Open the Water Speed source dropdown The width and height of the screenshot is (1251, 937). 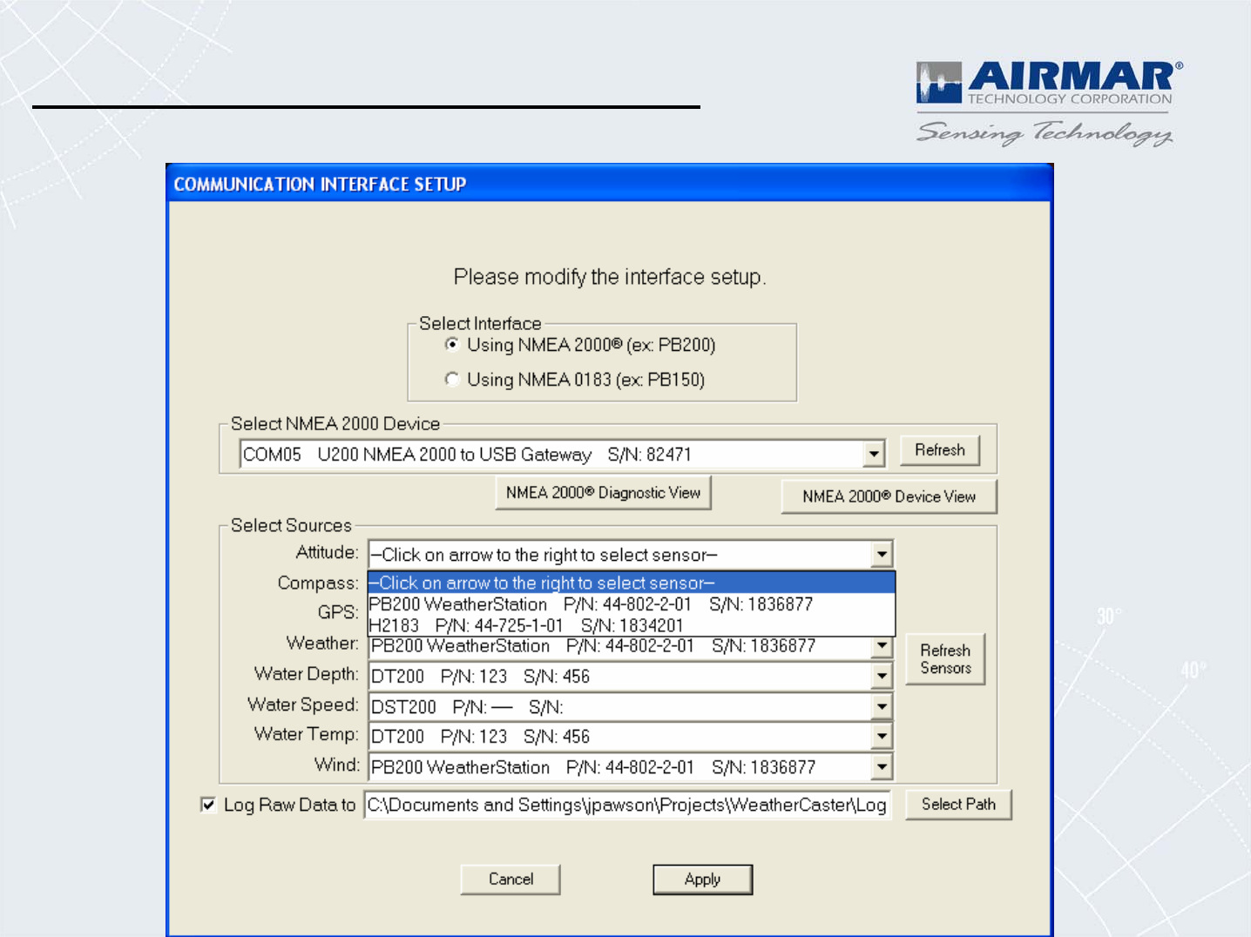click(882, 706)
